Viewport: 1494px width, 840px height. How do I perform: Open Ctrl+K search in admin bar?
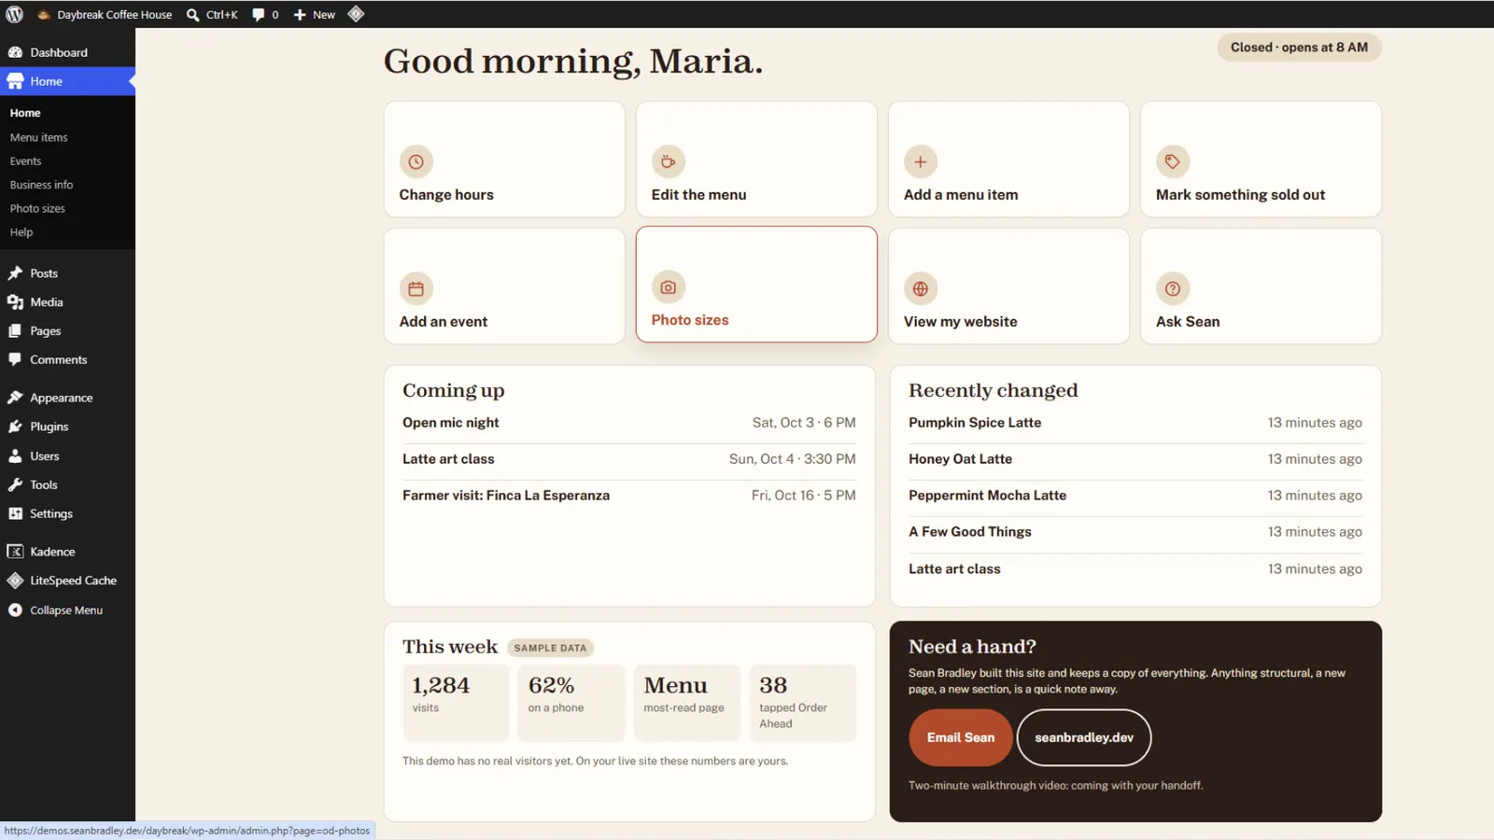pos(212,14)
